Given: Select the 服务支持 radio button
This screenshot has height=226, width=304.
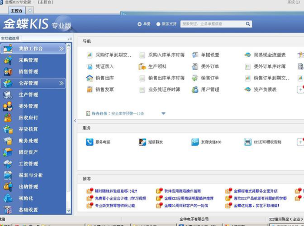Looking at the screenshot, I should pyautogui.click(x=159, y=24).
